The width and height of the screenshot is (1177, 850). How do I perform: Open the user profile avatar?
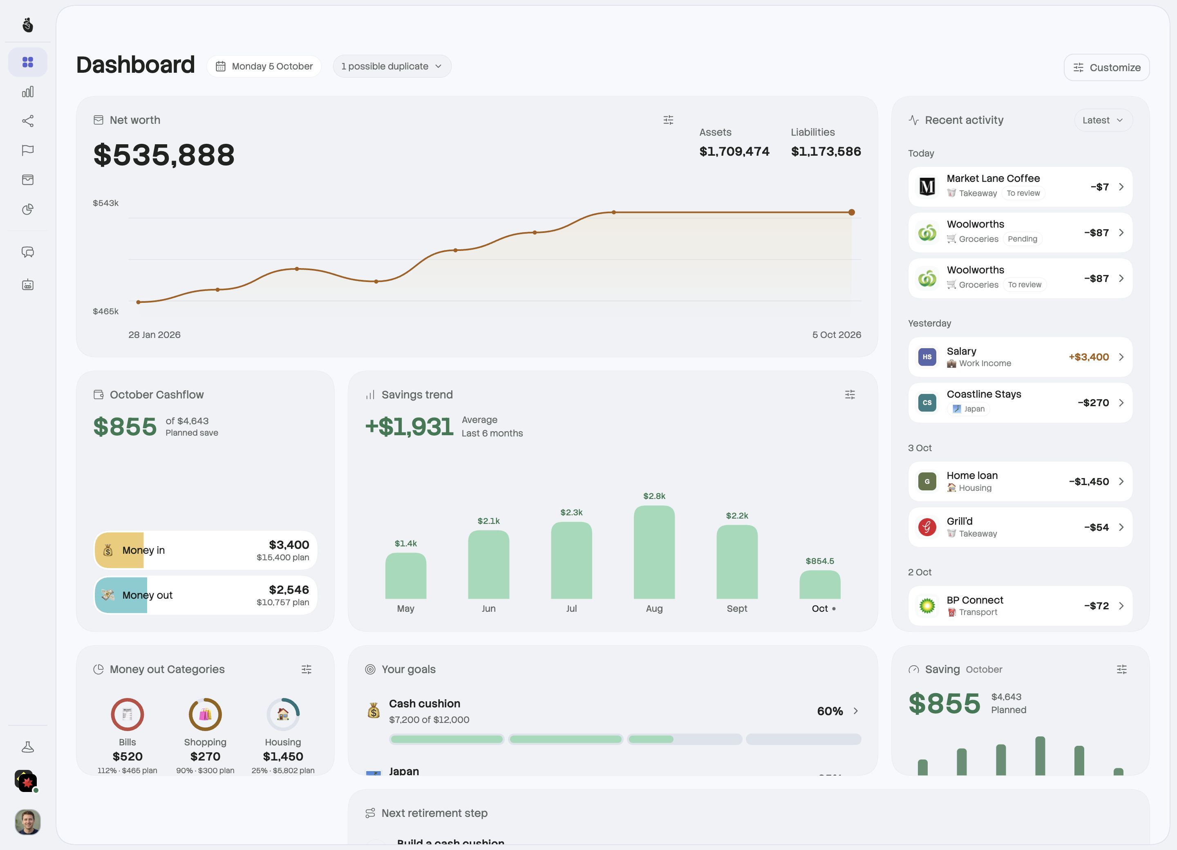27,821
